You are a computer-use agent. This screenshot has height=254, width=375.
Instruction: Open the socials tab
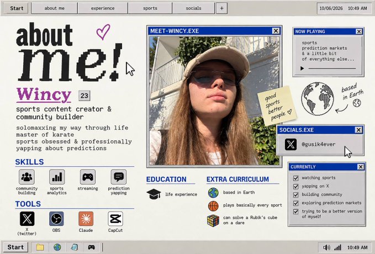(x=193, y=8)
